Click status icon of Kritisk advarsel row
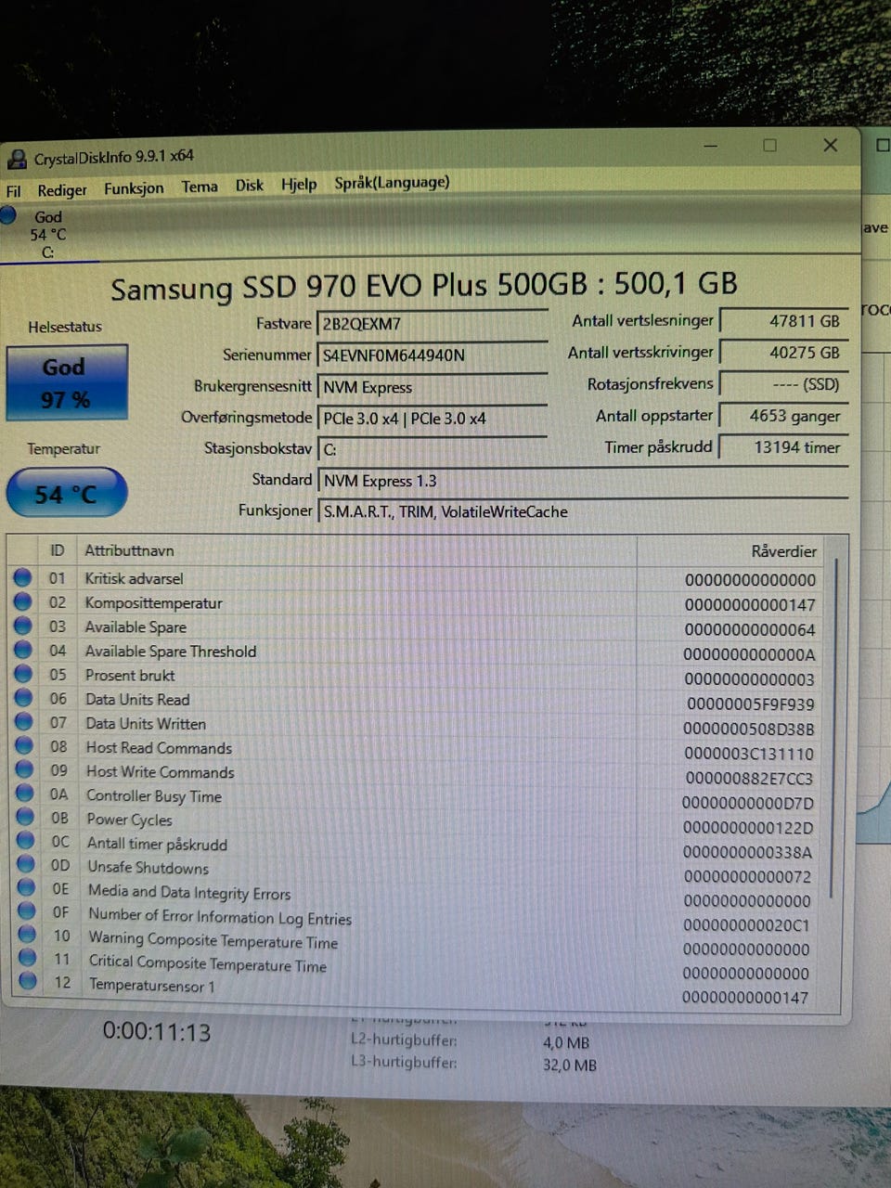Image resolution: width=891 pixels, height=1188 pixels. [x=22, y=577]
